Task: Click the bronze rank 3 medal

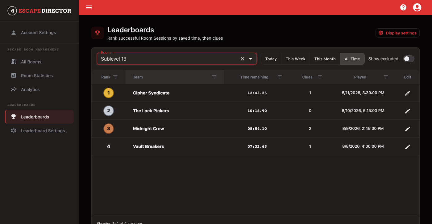Action: (x=109, y=129)
